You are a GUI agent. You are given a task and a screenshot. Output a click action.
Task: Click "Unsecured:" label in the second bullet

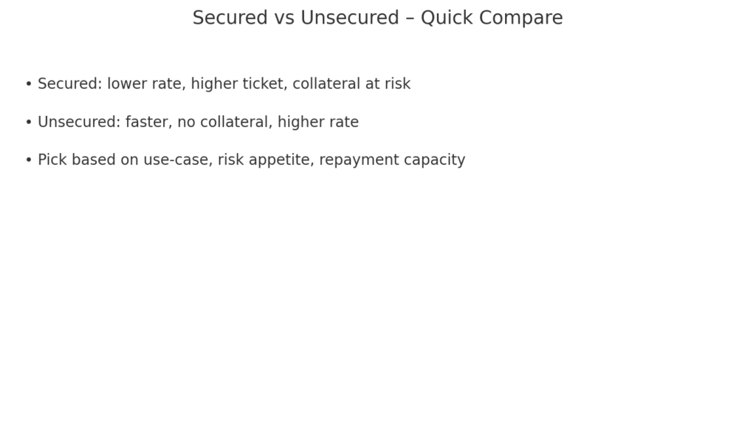tap(79, 123)
